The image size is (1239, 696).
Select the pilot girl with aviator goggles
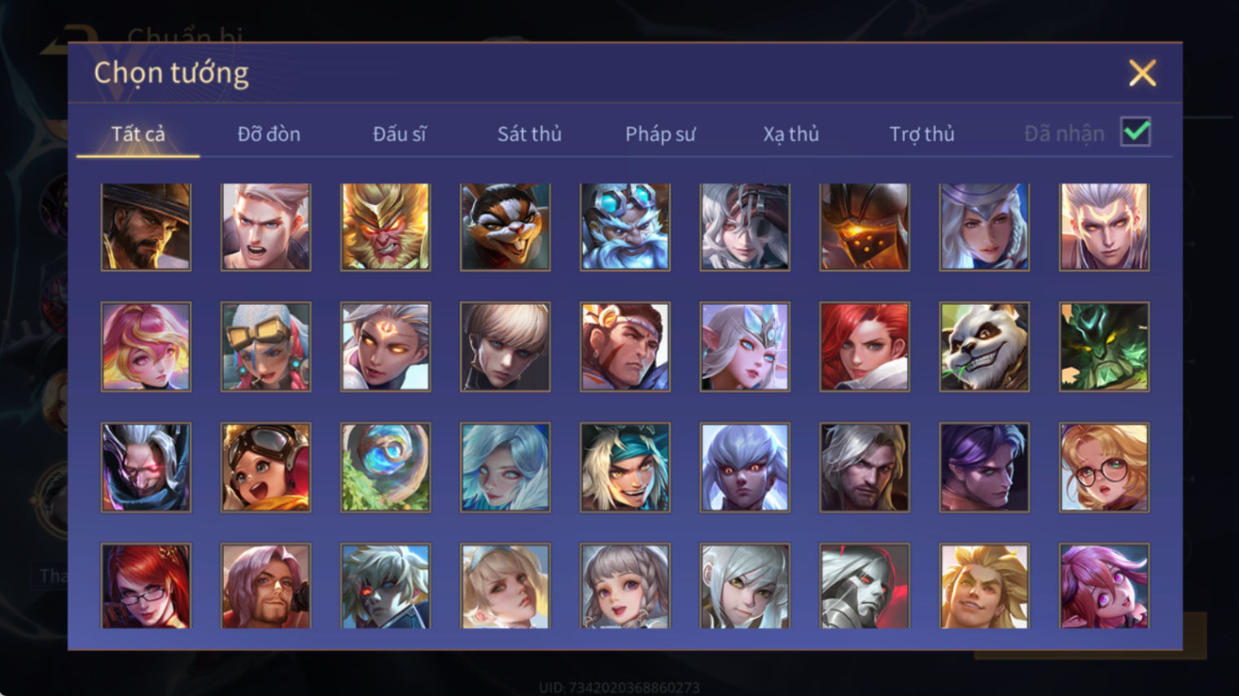pos(265,468)
